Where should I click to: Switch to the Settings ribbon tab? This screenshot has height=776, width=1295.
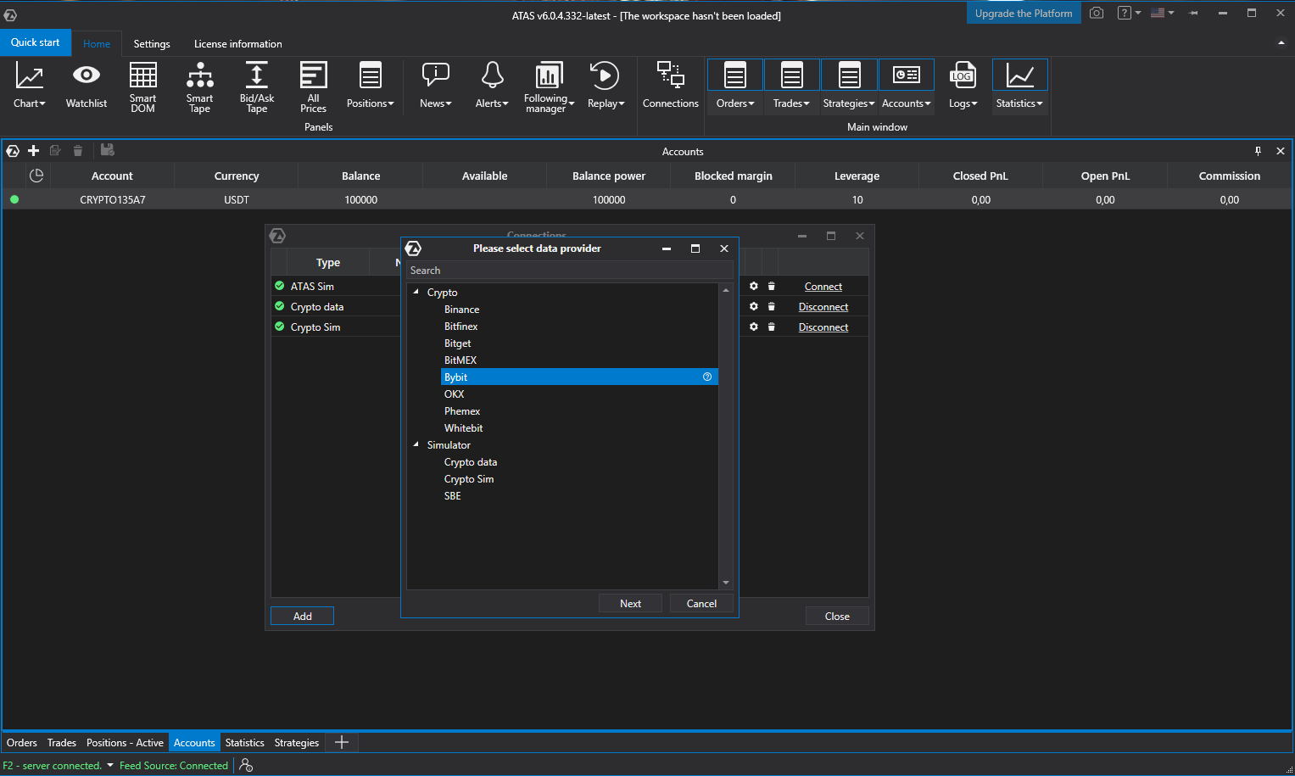pyautogui.click(x=152, y=44)
